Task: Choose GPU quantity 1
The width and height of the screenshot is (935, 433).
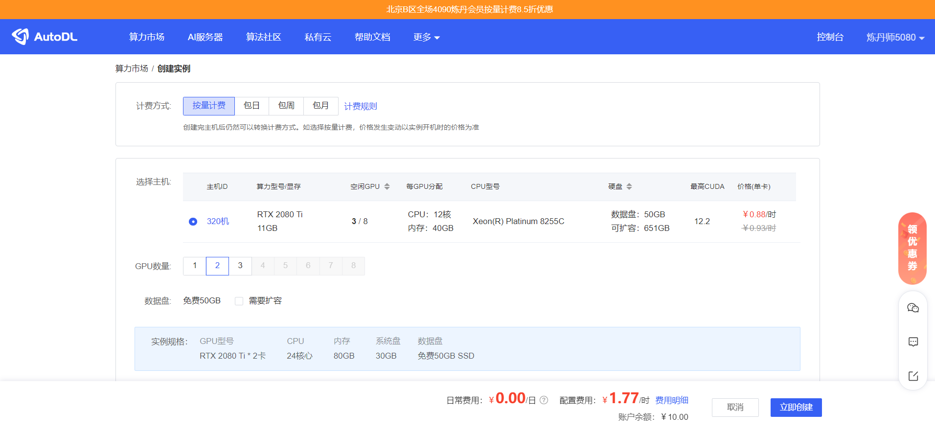Action: [x=195, y=266]
